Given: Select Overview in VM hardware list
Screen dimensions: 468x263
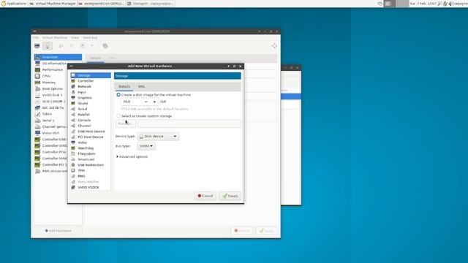Looking at the screenshot, I should pos(58,57).
